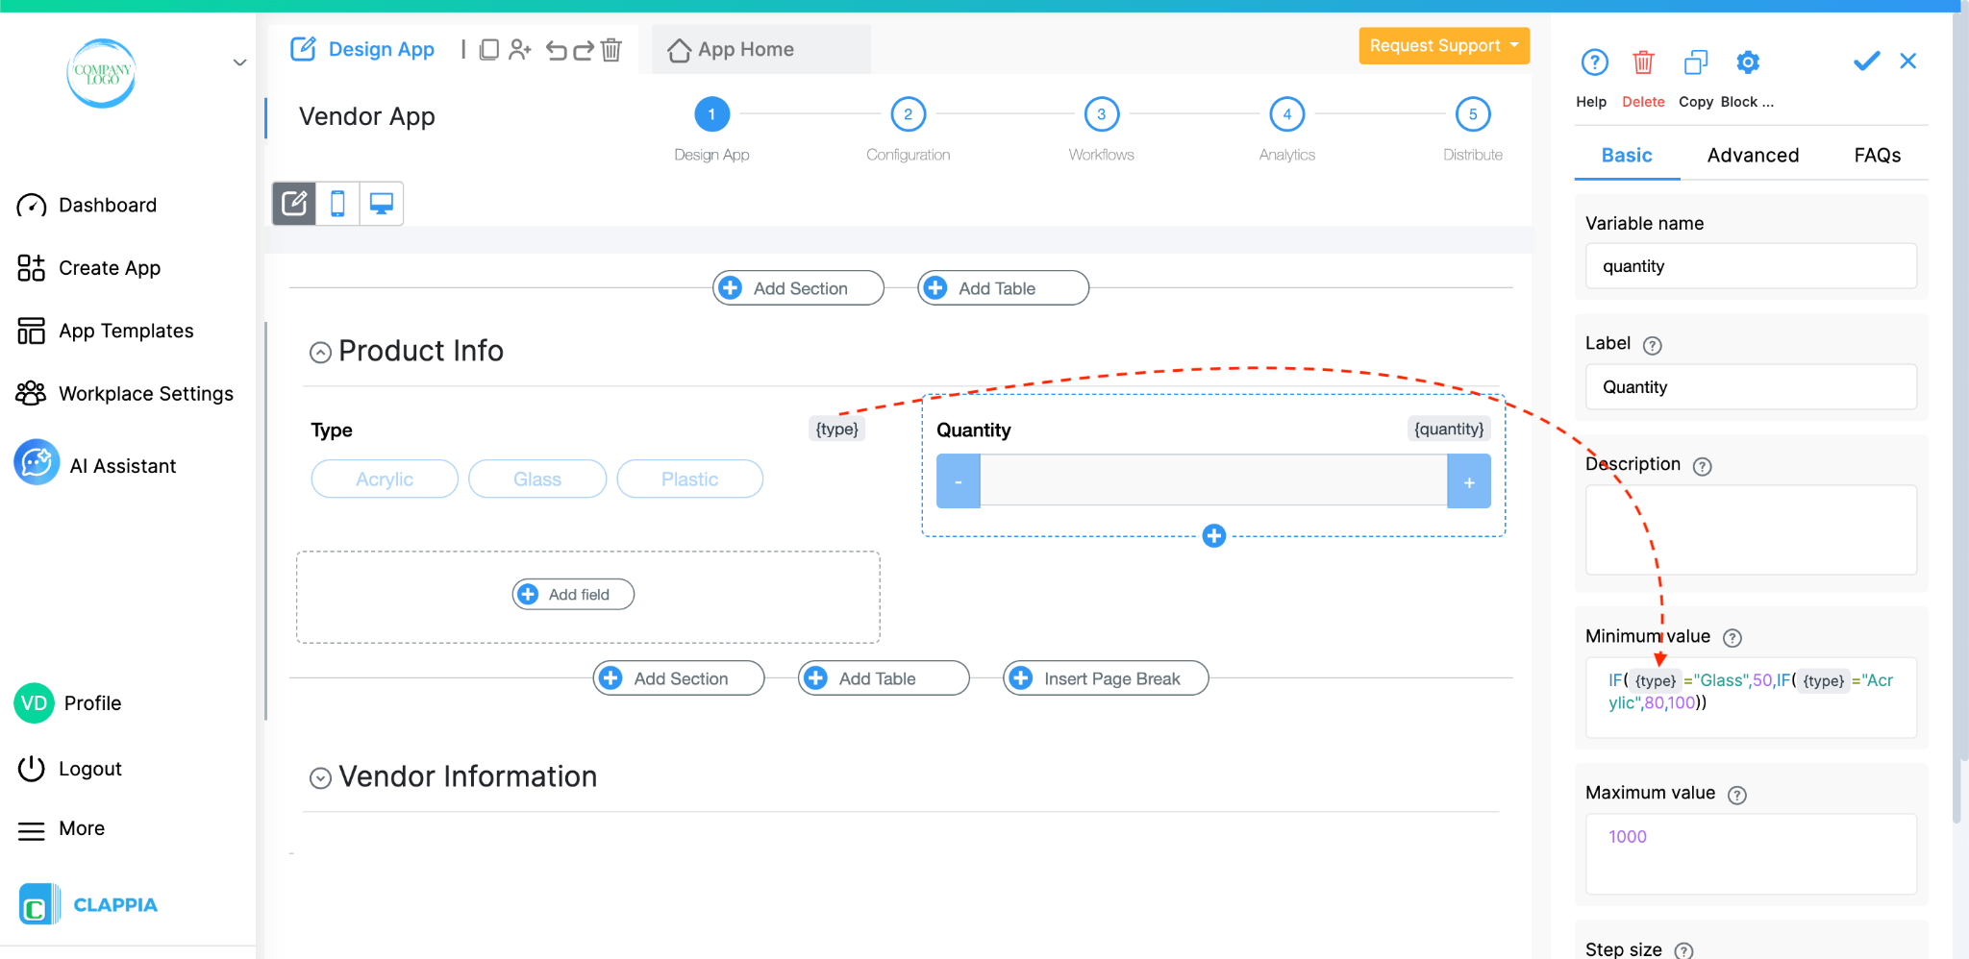The height and width of the screenshot is (959, 1969).
Task: Open the AI Assistant
Action: pyautogui.click(x=95, y=464)
